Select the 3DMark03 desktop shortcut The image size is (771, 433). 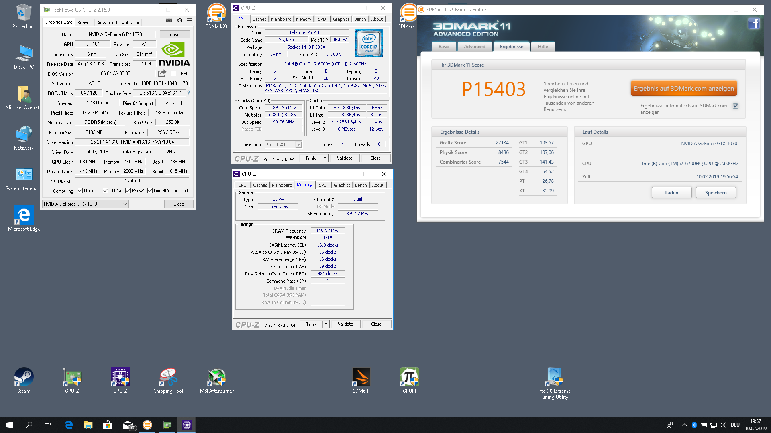tap(216, 16)
